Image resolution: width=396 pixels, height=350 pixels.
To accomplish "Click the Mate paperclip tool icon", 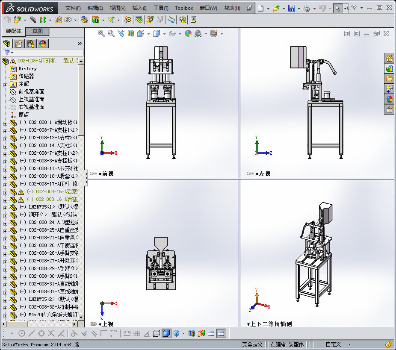I will point(33,20).
